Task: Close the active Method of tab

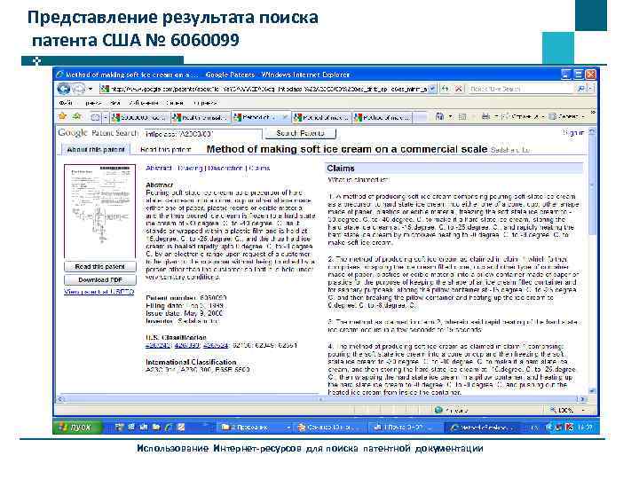Action: [285, 117]
